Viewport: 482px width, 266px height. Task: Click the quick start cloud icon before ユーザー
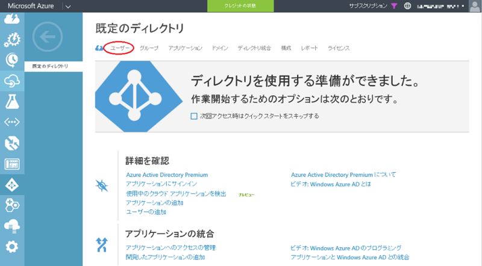coord(99,48)
